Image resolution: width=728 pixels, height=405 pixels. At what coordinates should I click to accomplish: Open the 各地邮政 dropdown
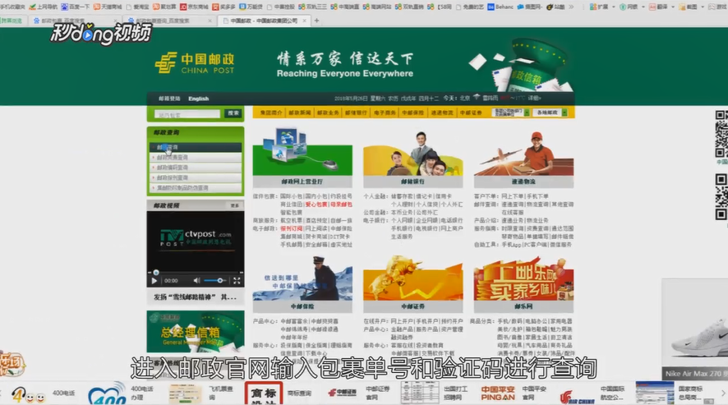551,113
